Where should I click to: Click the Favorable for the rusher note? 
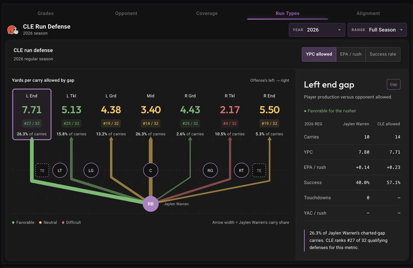[x=330, y=111]
